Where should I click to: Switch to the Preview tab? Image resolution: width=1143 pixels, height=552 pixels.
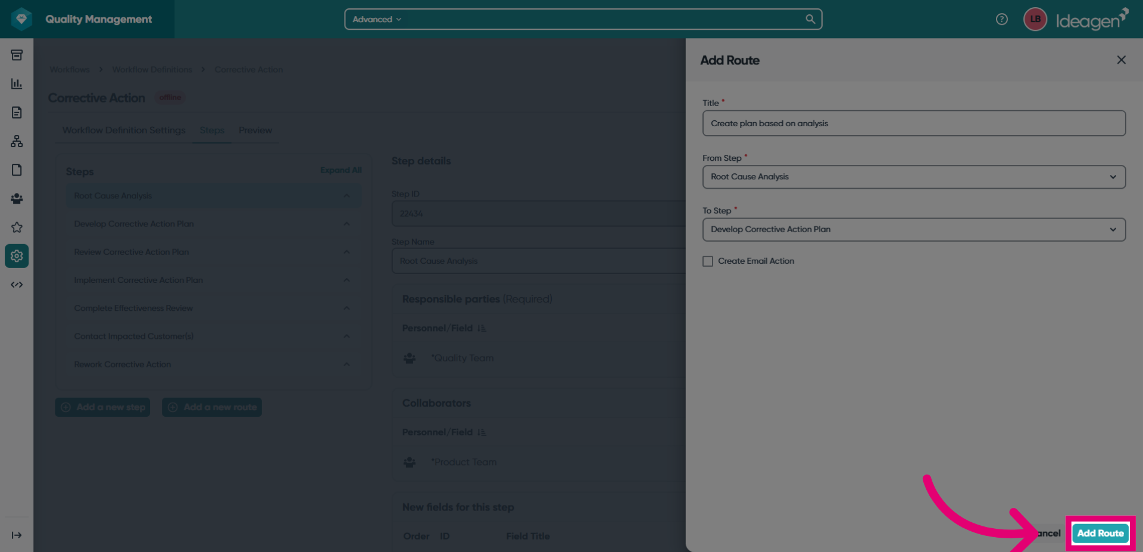tap(255, 130)
